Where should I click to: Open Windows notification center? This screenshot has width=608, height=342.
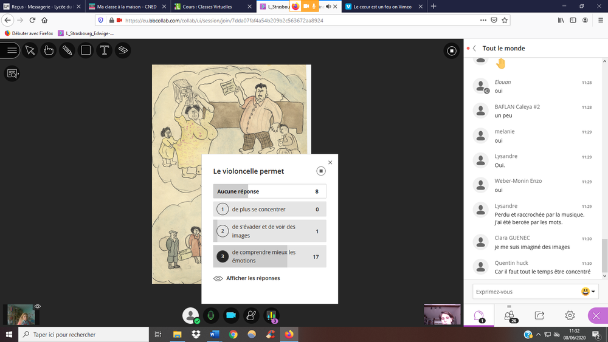point(596,334)
